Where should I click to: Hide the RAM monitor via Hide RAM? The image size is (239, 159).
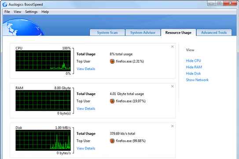click(x=194, y=67)
